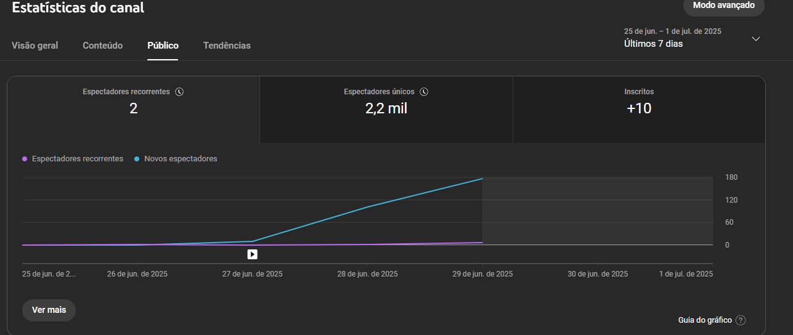Click the 28 de jun. de 2025 axis label

pyautogui.click(x=368, y=274)
